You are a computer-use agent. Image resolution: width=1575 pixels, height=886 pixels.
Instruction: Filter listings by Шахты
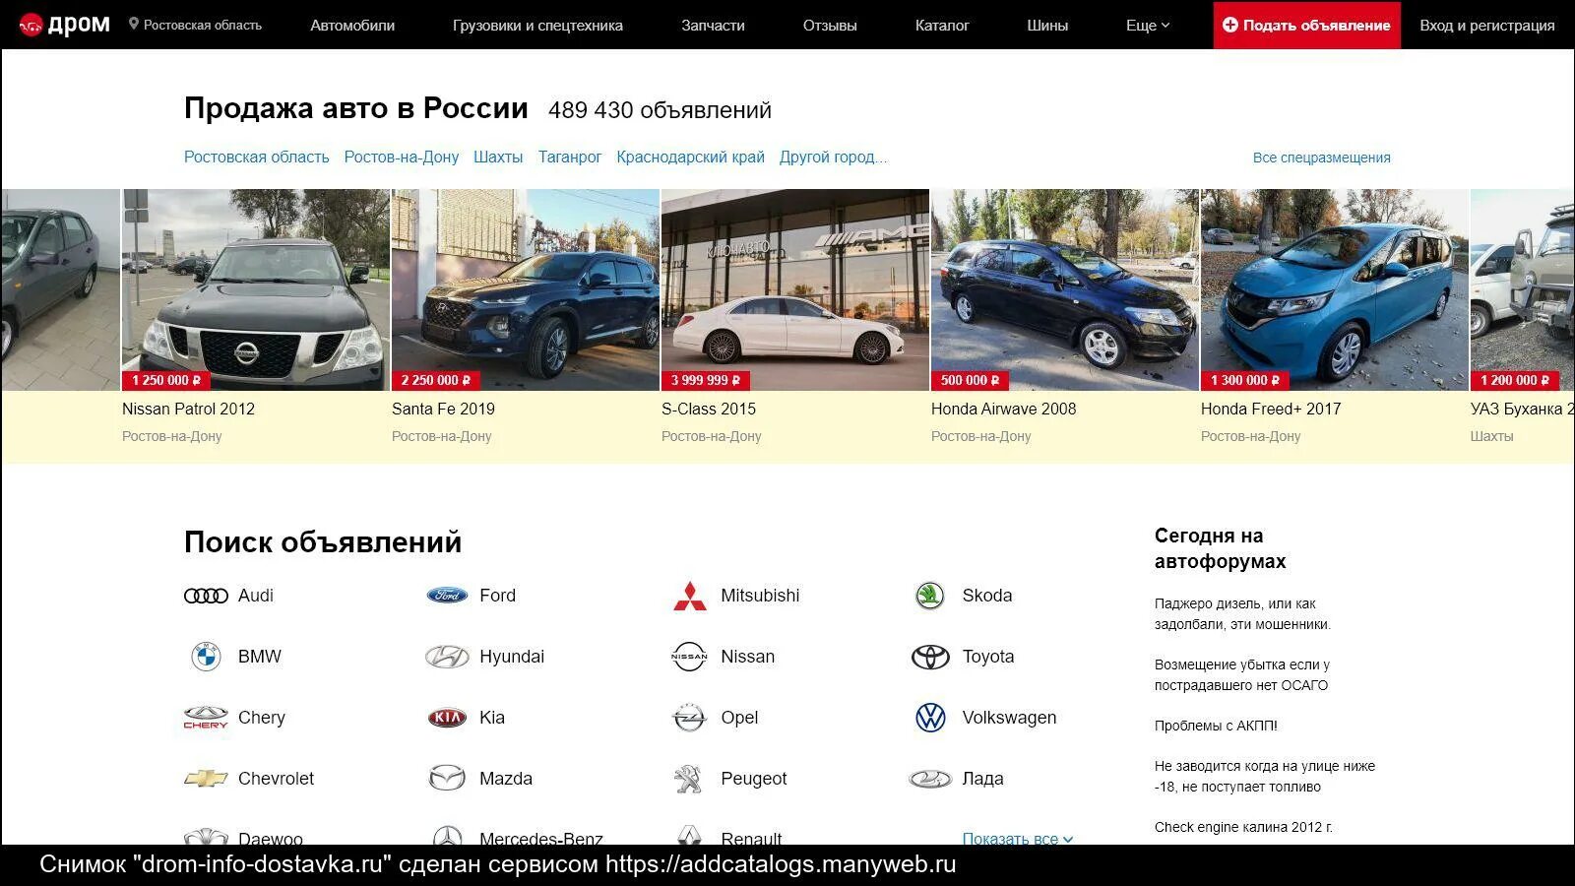tap(498, 158)
